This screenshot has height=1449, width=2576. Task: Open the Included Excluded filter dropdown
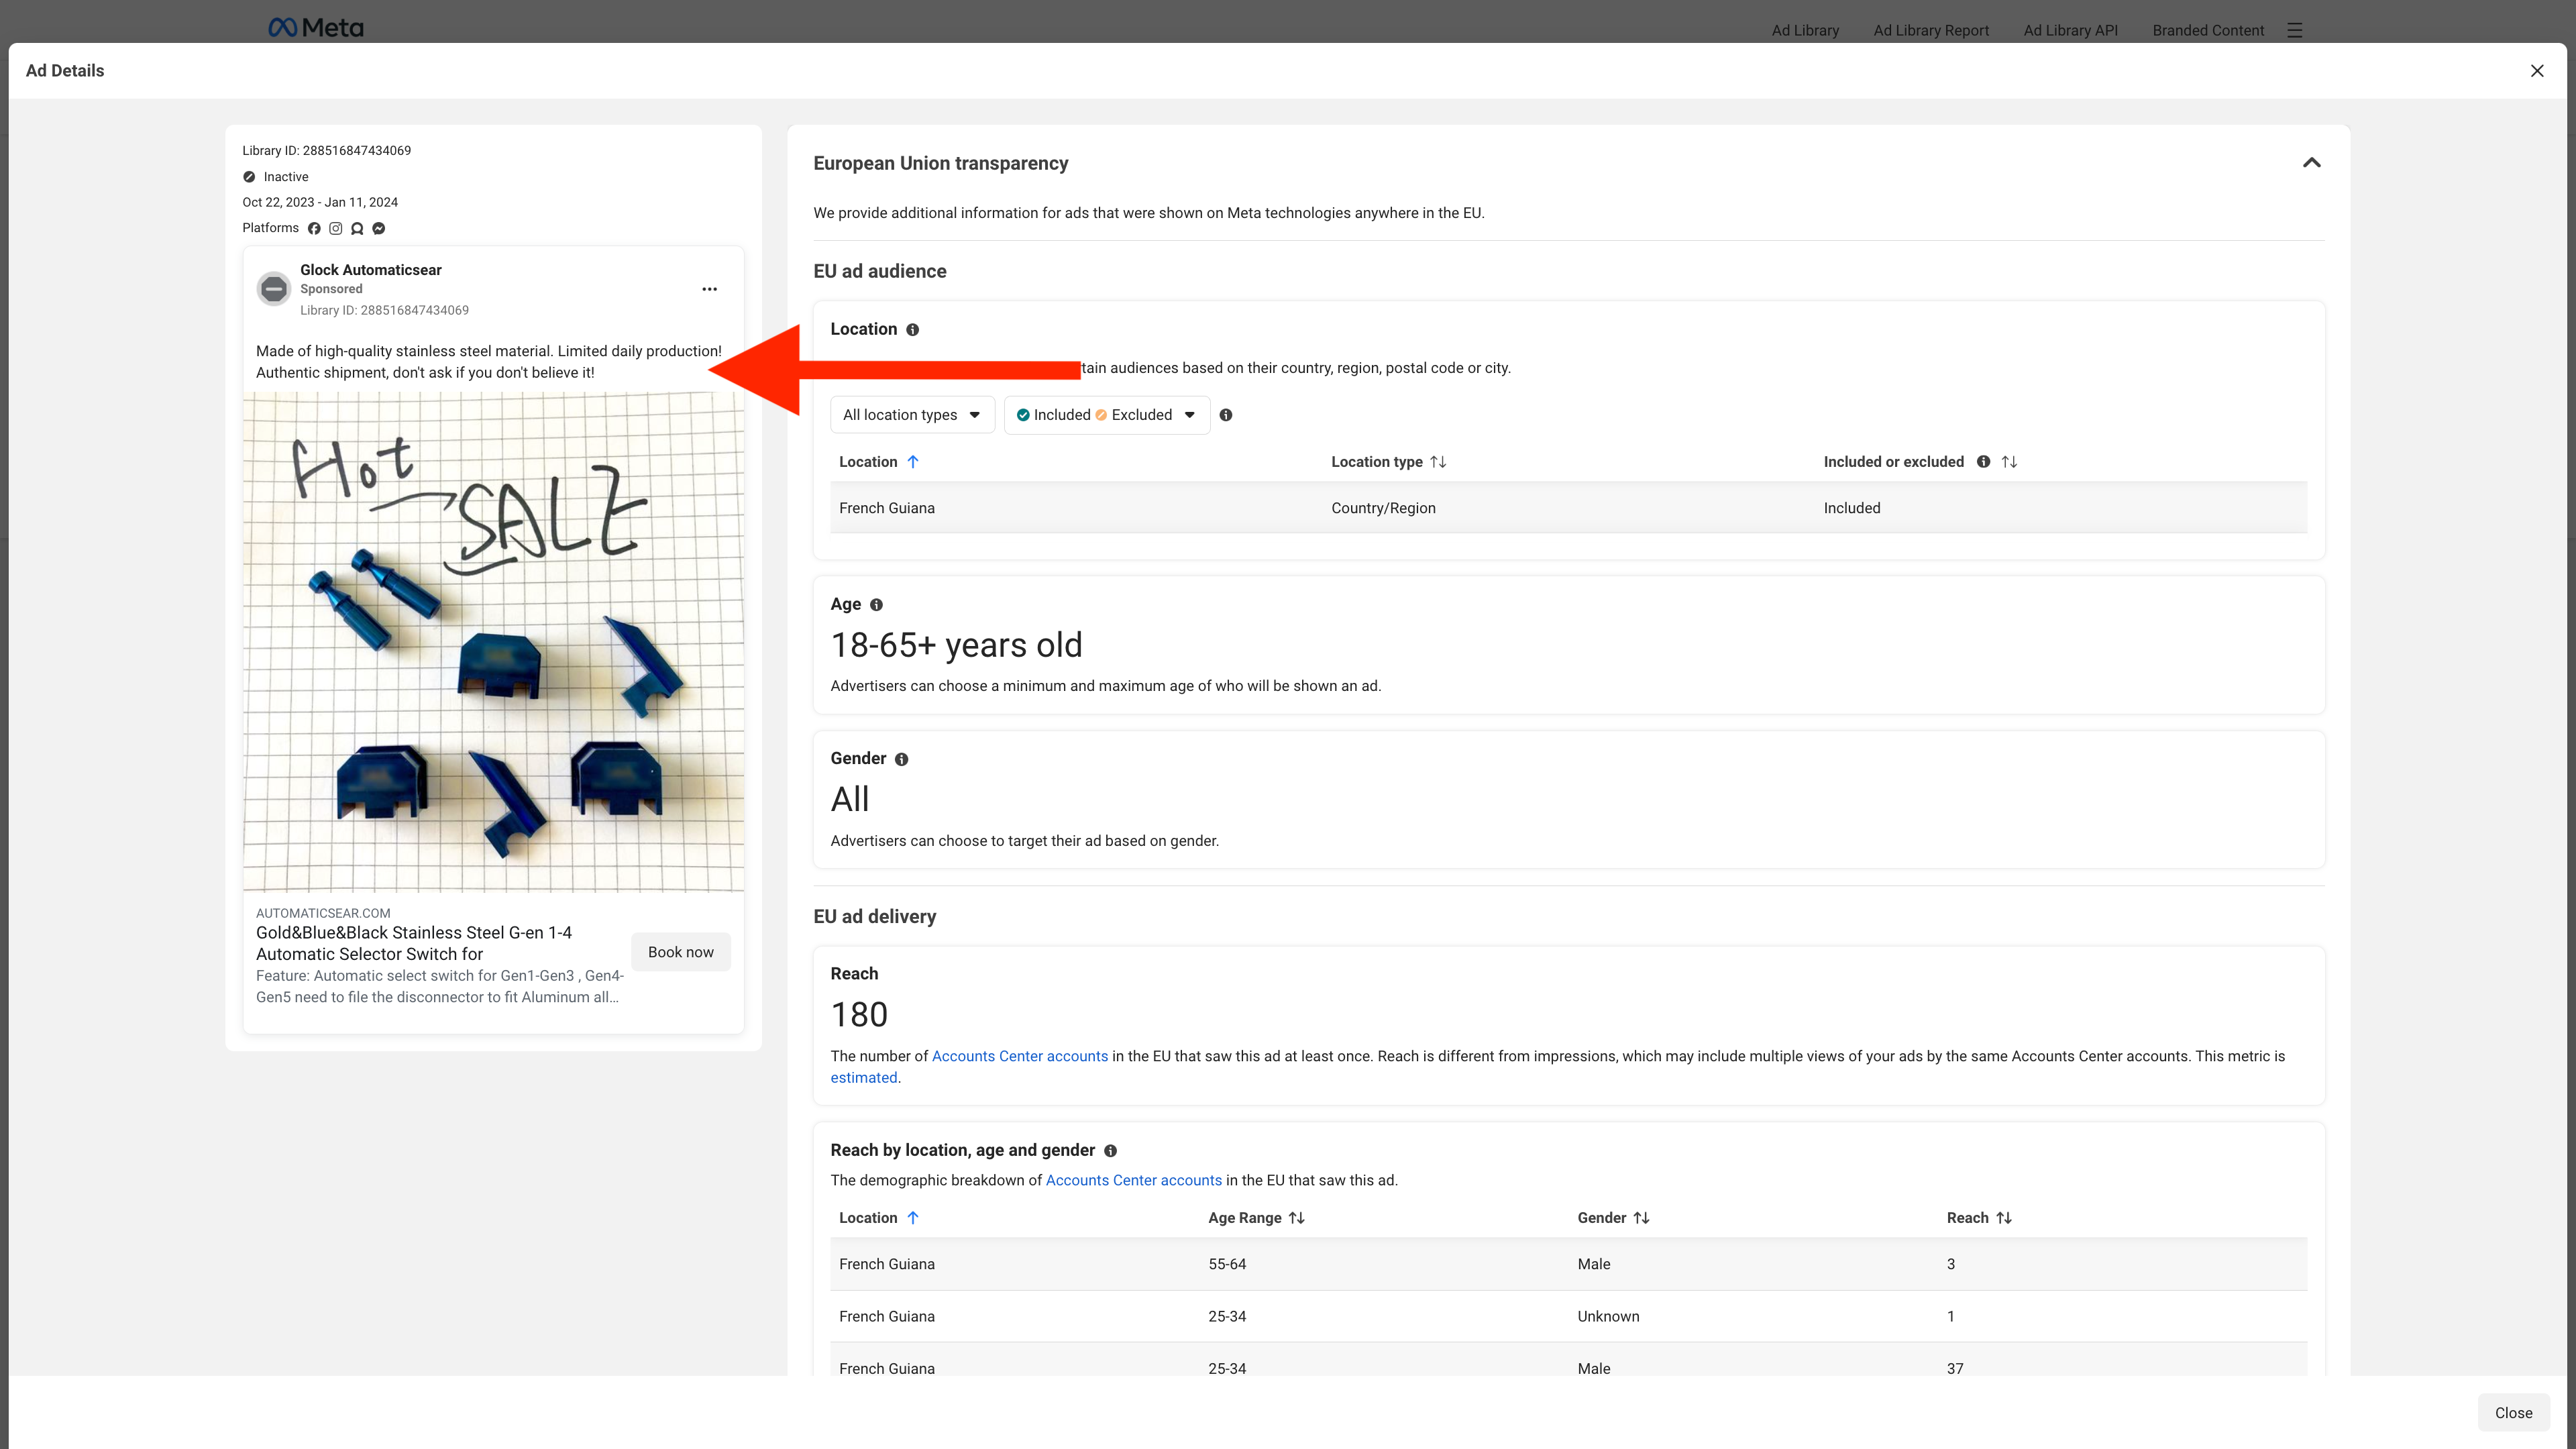[1106, 415]
